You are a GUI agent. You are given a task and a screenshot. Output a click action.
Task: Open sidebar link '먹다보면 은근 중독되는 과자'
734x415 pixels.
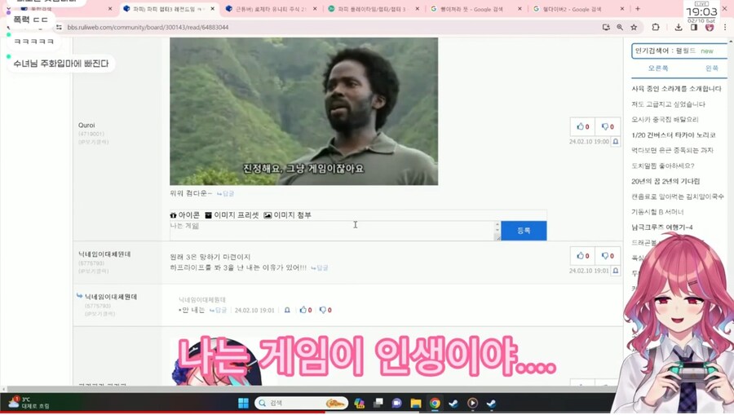(x=672, y=150)
